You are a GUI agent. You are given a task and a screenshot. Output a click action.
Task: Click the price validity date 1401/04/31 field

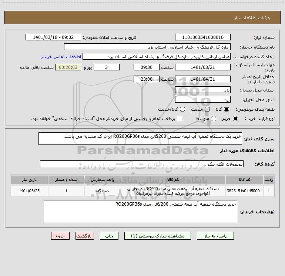(x=203, y=79)
